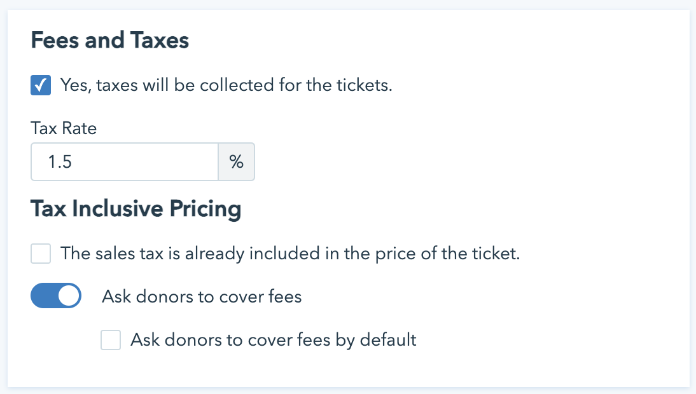Click 'Ask donors to cover fees by default' text
The height and width of the screenshot is (394, 696).
click(x=274, y=340)
